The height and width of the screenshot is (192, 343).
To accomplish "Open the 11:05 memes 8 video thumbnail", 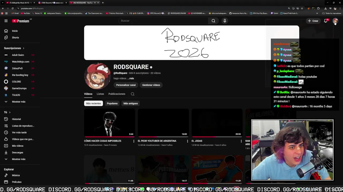I will pos(110,170).
